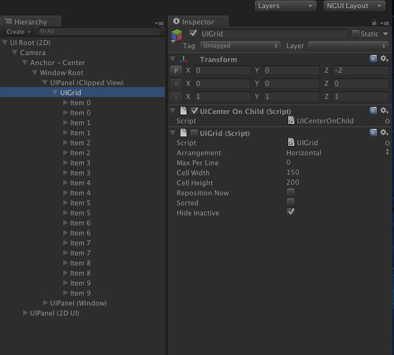The image size is (394, 355).
Task: Click the P position reset button
Action: click(x=176, y=71)
